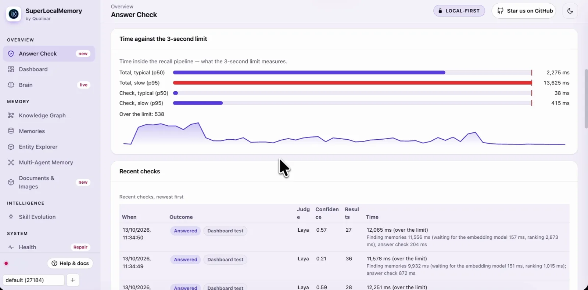This screenshot has width=588, height=290.
Task: Click Dashboard test tag in 11:34:49 row
Action: (x=225, y=260)
